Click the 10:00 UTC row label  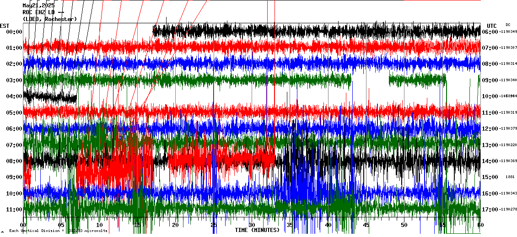[x=490, y=96]
